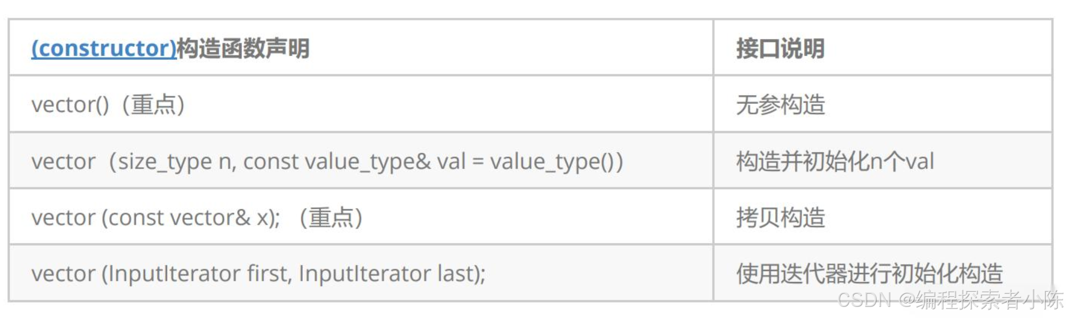
Task: Click the "接口说明" column header
Action: click(780, 49)
